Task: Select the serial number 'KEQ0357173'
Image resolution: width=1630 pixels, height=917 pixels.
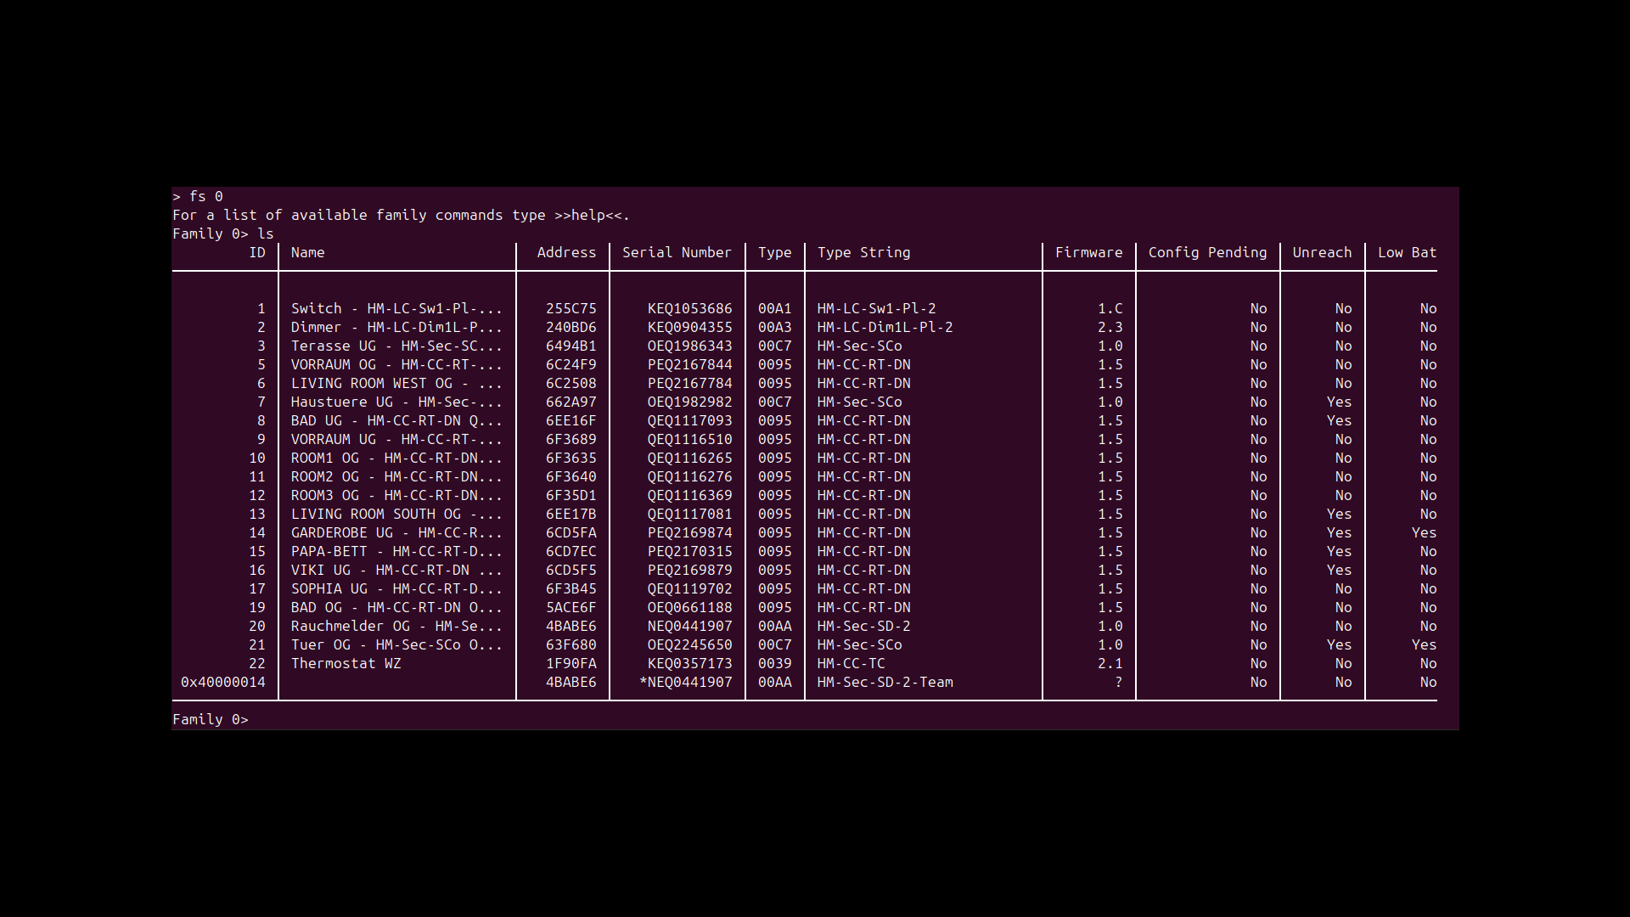Action: pos(689,663)
